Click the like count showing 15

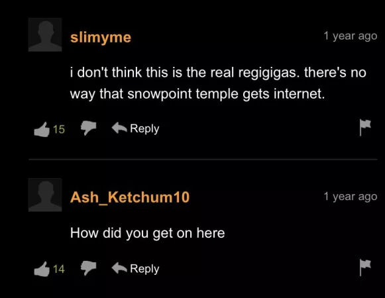click(59, 129)
